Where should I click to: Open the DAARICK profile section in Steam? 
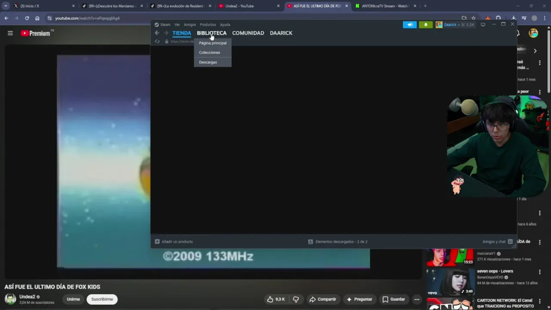coord(281,33)
